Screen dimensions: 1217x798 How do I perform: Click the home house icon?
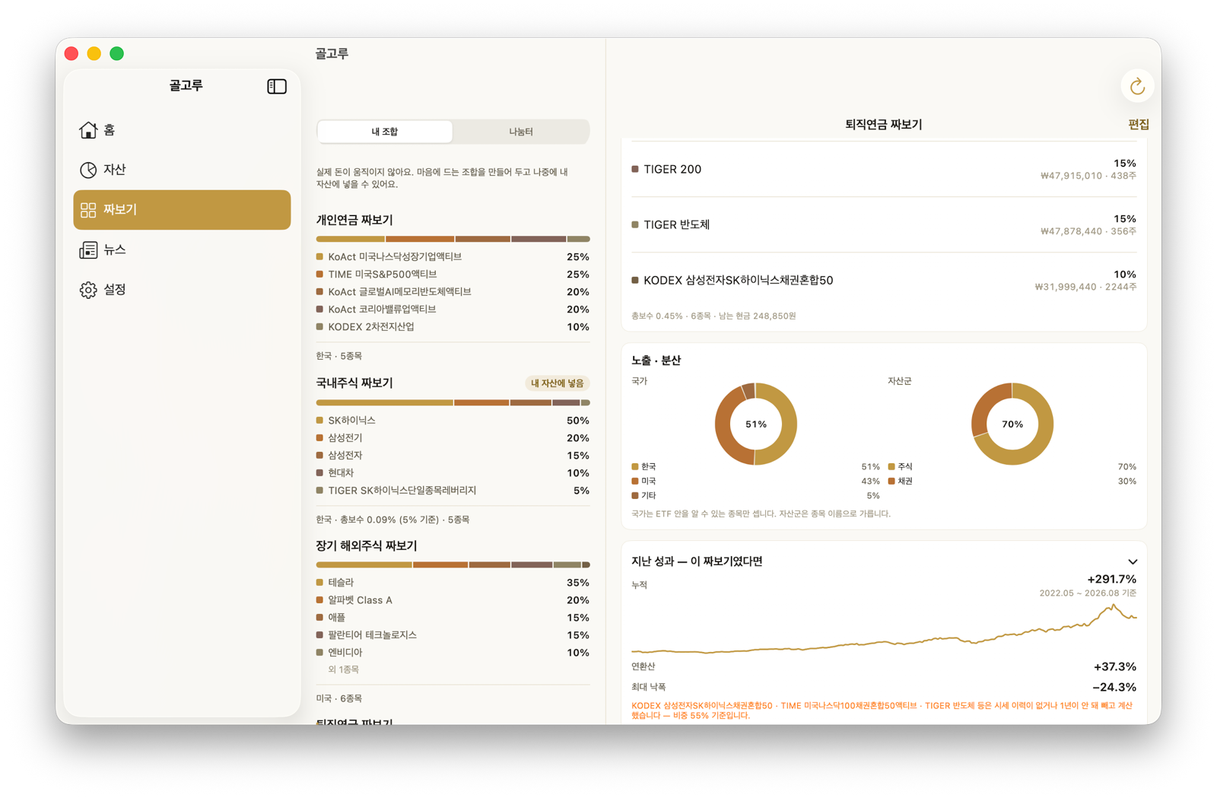tap(88, 130)
